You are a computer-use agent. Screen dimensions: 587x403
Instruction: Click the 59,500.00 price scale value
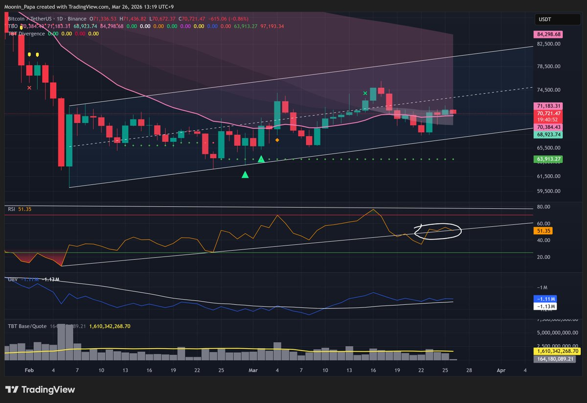[549, 191]
